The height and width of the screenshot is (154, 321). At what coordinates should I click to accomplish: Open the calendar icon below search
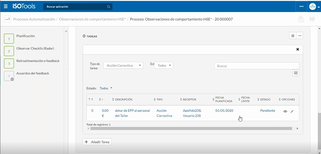click(296, 73)
